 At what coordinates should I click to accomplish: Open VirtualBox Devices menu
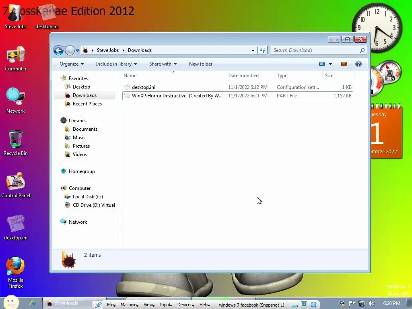click(185, 305)
